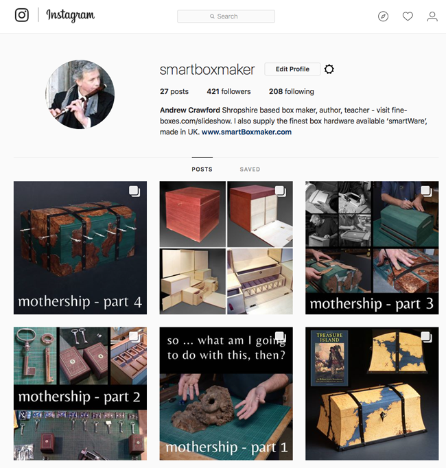Click the Search input field
This screenshot has width=446, height=468.
[x=226, y=16]
